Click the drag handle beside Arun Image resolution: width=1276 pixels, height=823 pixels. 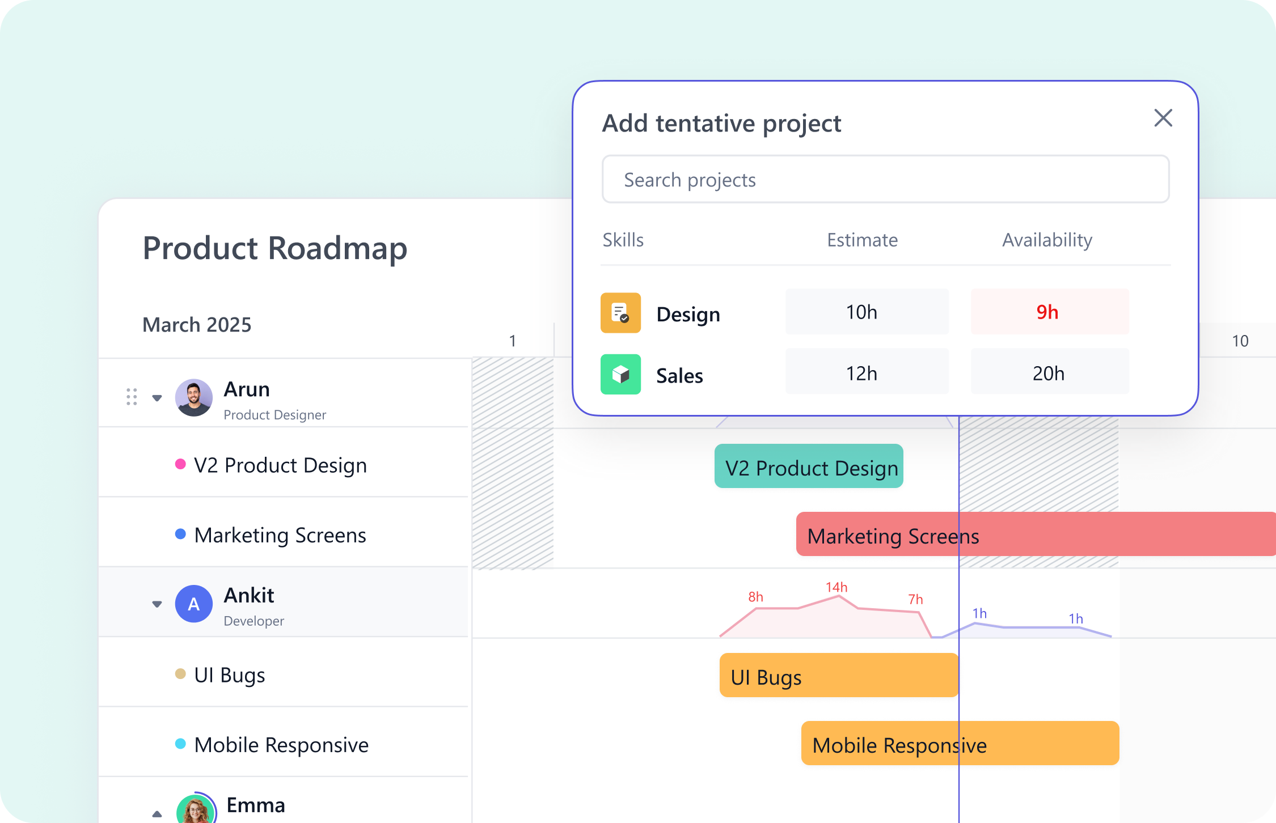132,397
